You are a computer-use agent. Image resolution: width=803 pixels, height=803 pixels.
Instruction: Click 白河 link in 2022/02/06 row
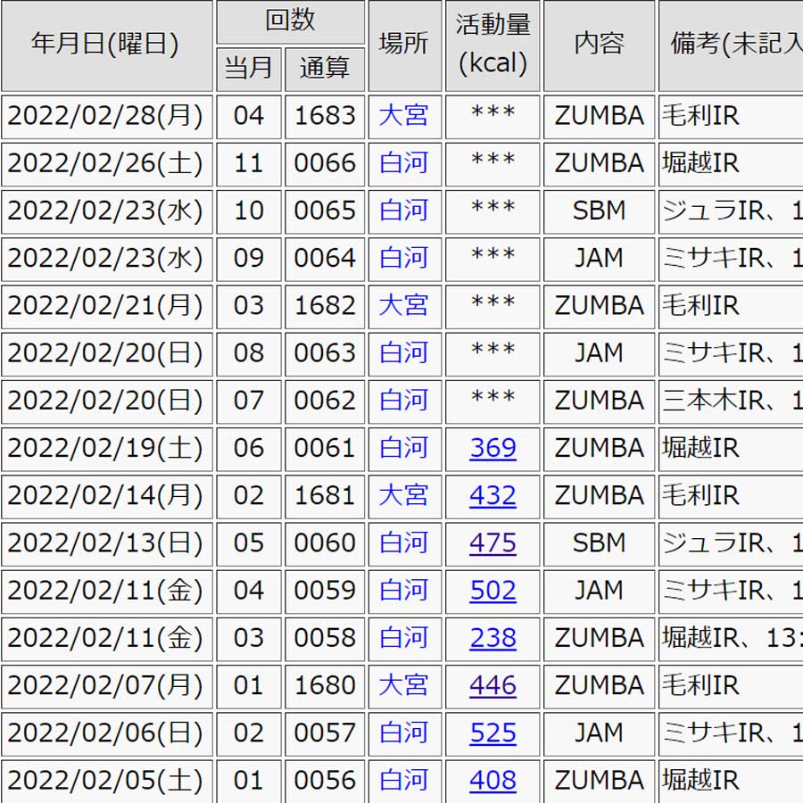click(x=403, y=733)
